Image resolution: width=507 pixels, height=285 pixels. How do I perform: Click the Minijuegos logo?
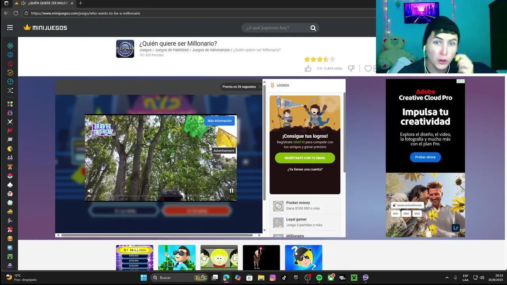tap(45, 28)
